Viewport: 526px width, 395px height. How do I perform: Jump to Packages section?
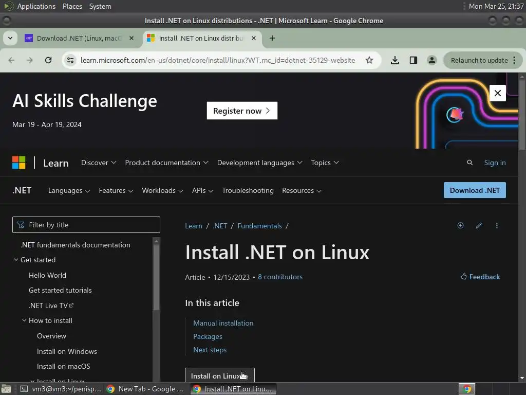(208, 336)
